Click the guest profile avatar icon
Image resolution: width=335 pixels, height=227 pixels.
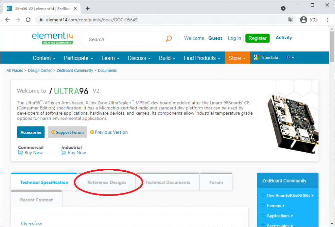tap(304, 20)
